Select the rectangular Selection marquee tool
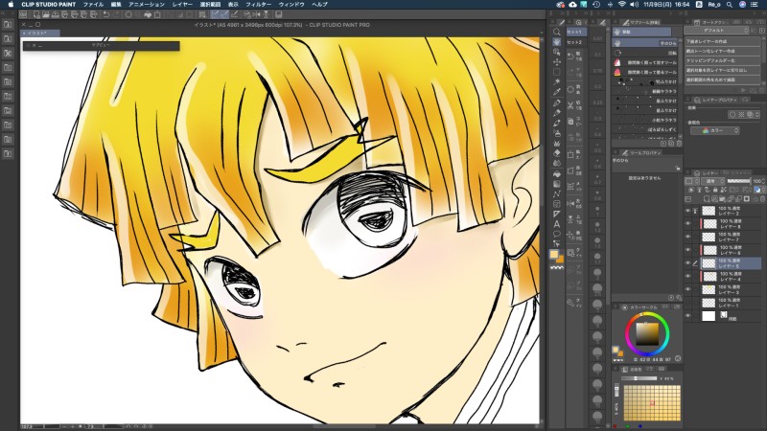 [x=557, y=72]
